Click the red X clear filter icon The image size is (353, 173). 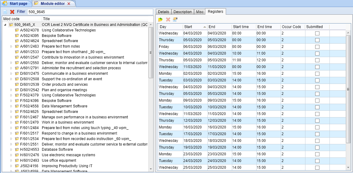pos(12,12)
